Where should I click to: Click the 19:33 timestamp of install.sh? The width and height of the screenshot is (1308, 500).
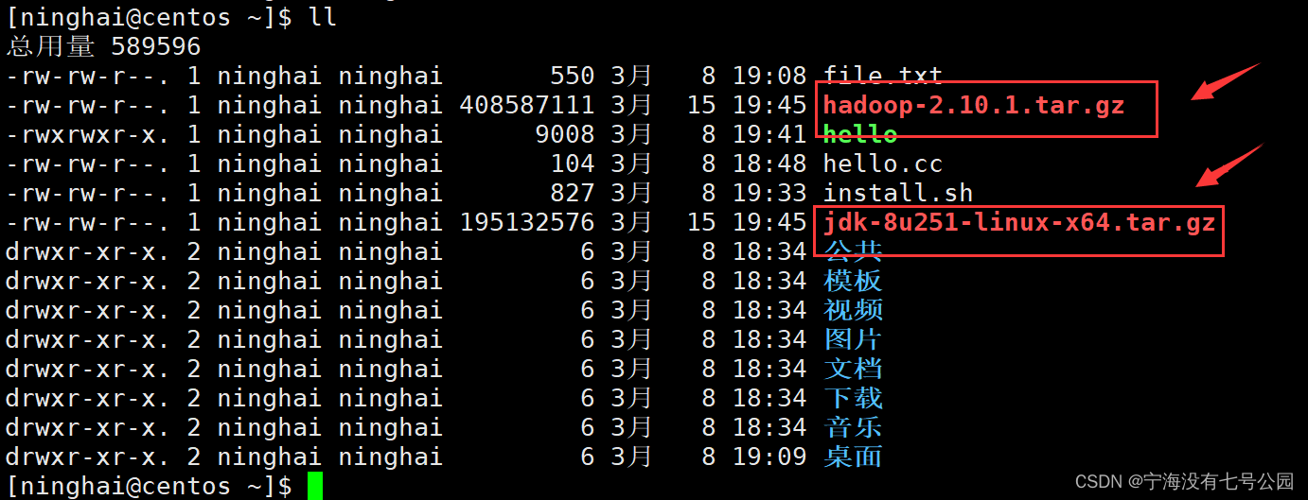coord(769,193)
